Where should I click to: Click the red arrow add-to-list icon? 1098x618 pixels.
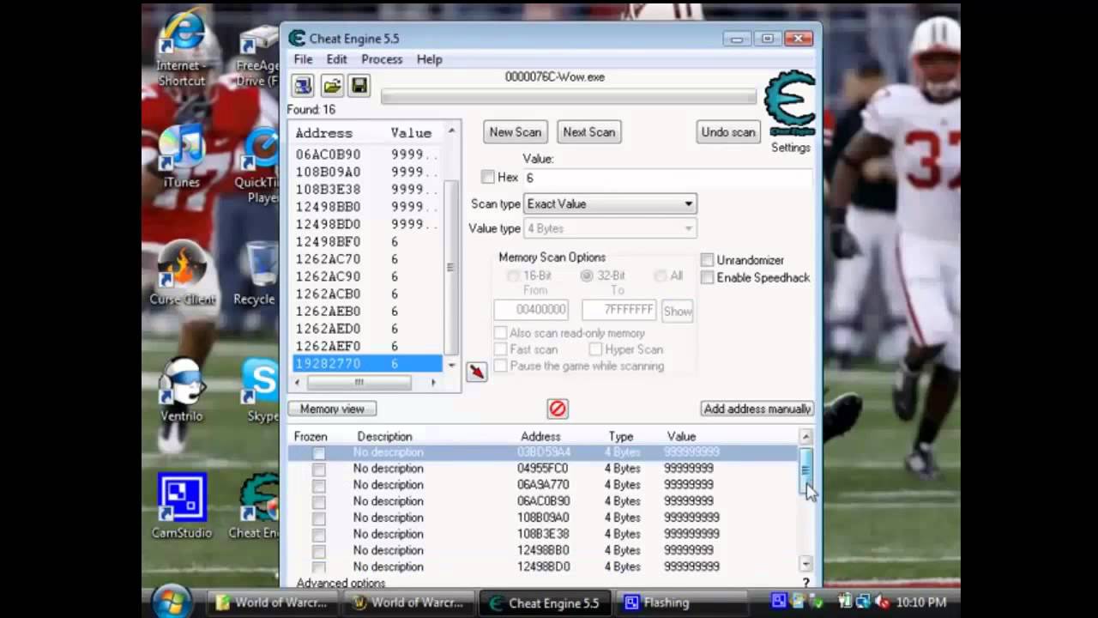(x=476, y=372)
